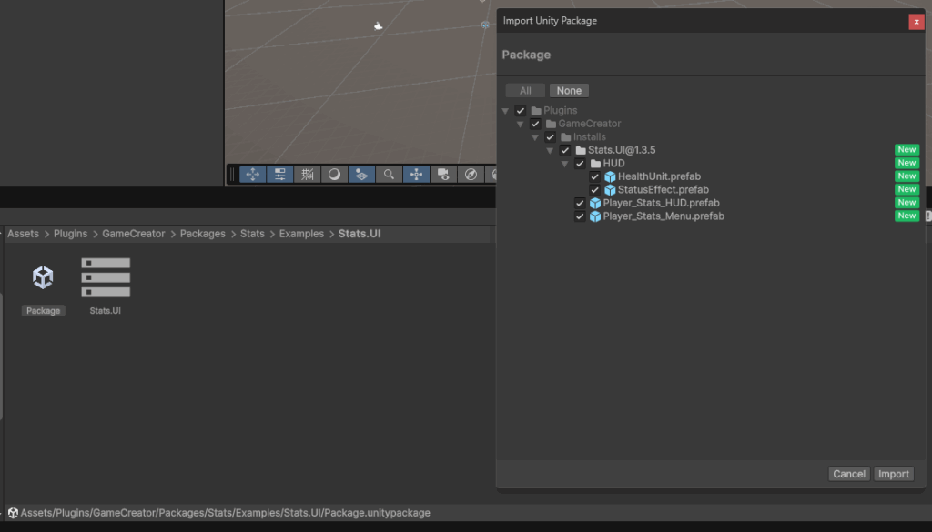Click the compass icon in scene toolbar
932x532 pixels.
coord(471,175)
